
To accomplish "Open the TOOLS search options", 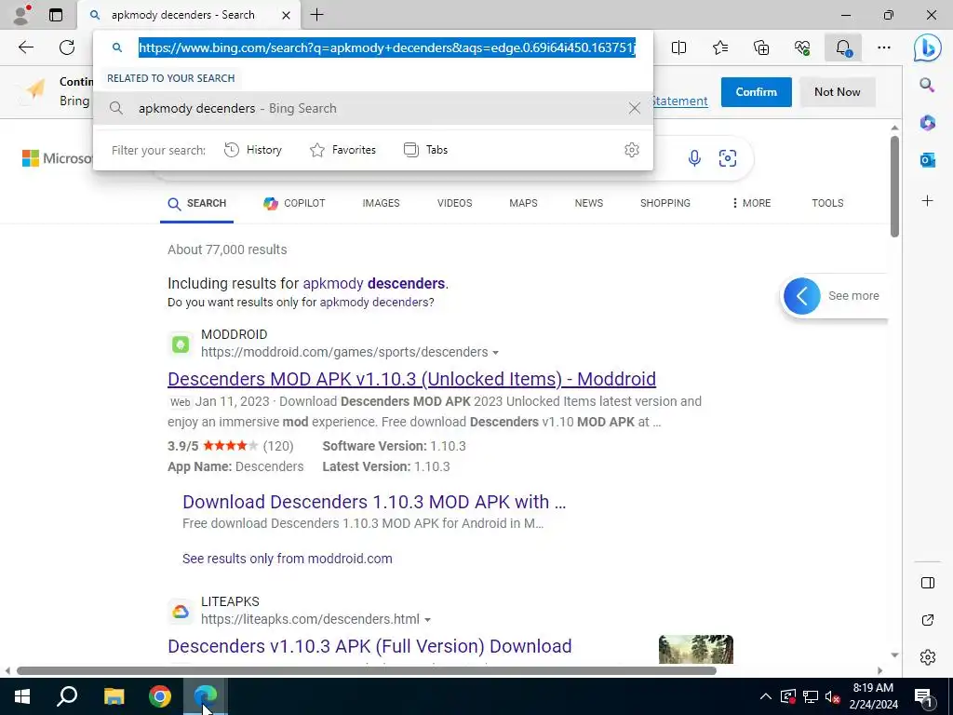I will point(827,203).
